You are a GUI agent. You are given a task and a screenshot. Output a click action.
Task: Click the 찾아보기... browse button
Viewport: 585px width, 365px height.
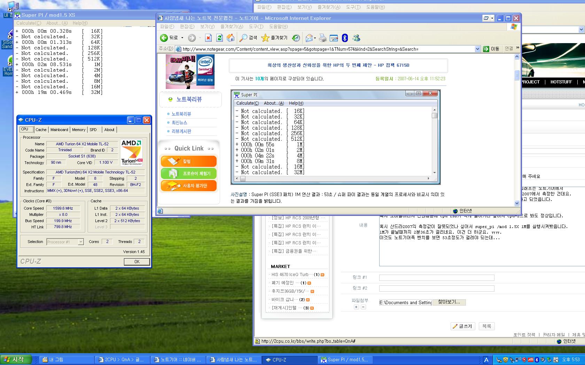(449, 302)
